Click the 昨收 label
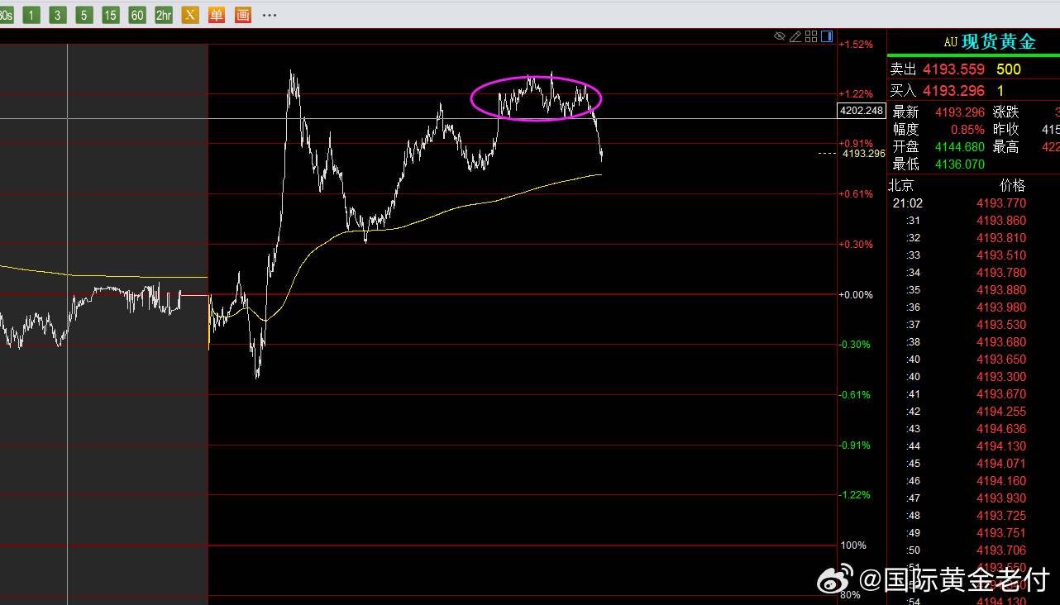The height and width of the screenshot is (605, 1060). coord(1006,130)
